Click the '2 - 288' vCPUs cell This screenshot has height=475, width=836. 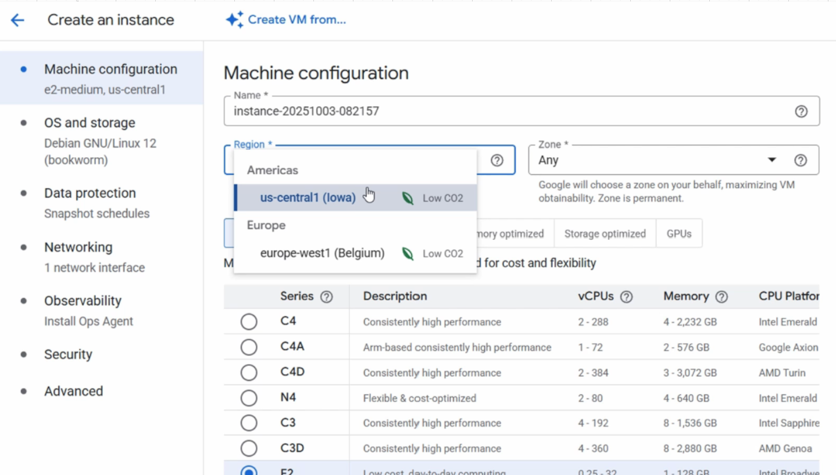pyautogui.click(x=593, y=322)
